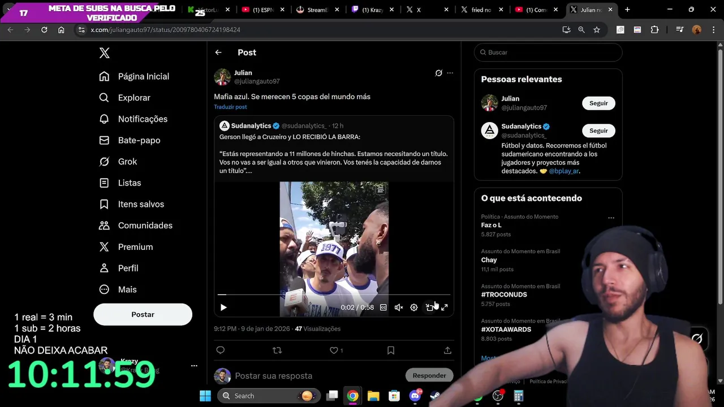This screenshot has width=724, height=407.
Task: Open Premium in the sidebar
Action: 126,247
